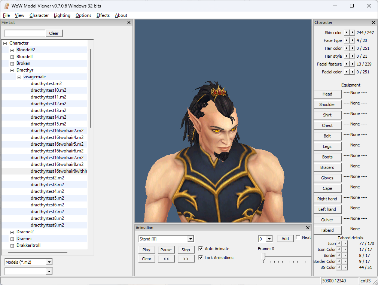Image resolution: width=378 pixels, height=285 pixels.
Task: Decrease Skin color with left arrow
Action: click(347, 33)
